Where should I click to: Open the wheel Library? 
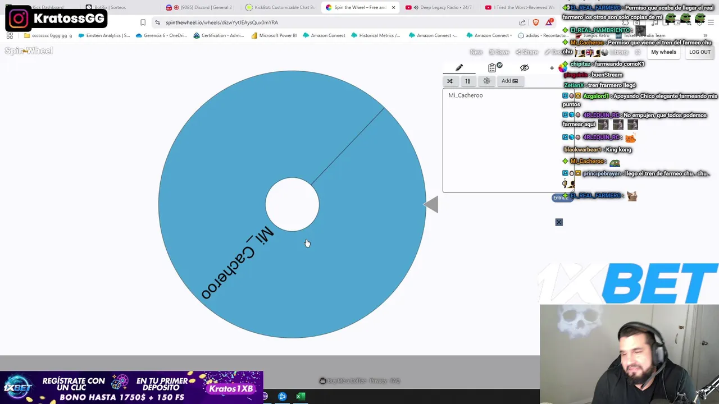(x=616, y=52)
